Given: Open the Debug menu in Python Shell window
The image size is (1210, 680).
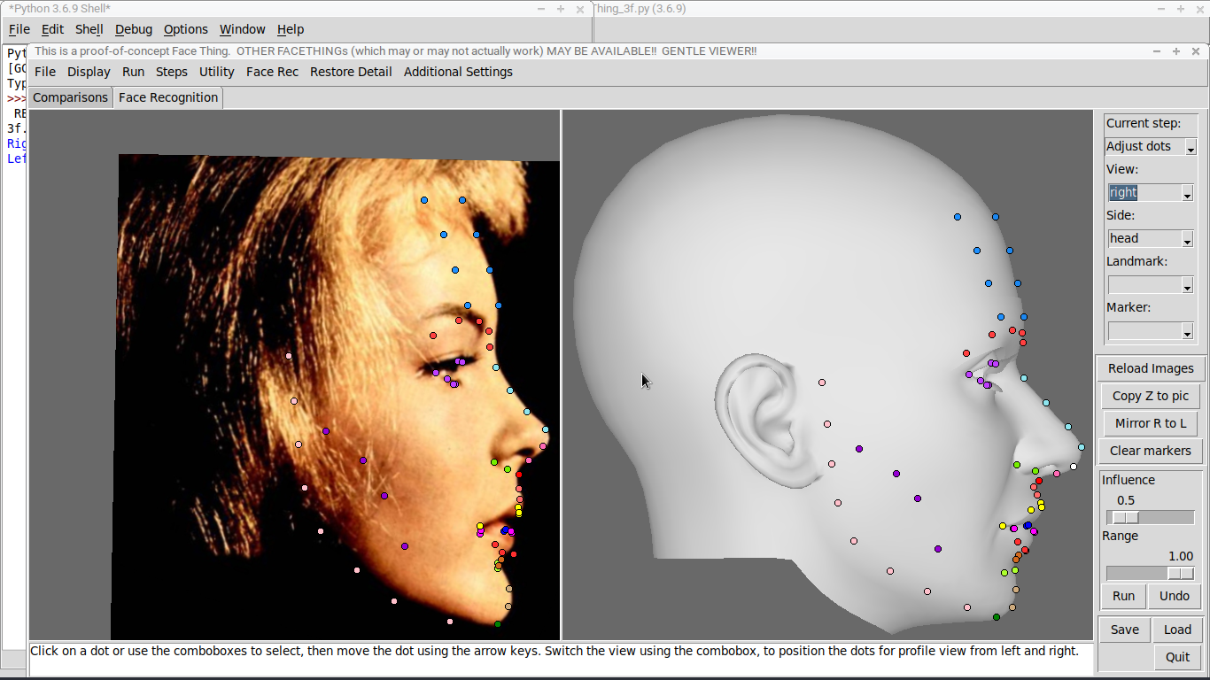Looking at the screenshot, I should (x=133, y=29).
